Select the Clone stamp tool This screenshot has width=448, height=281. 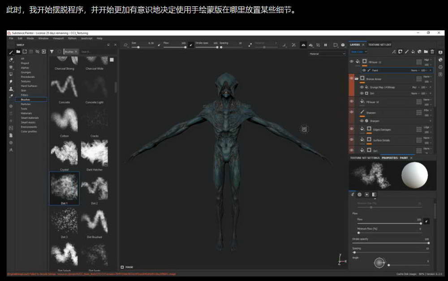point(11,89)
